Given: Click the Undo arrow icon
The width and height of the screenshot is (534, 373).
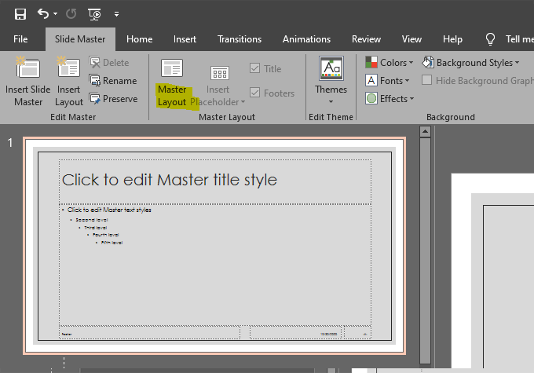Looking at the screenshot, I should point(42,14).
